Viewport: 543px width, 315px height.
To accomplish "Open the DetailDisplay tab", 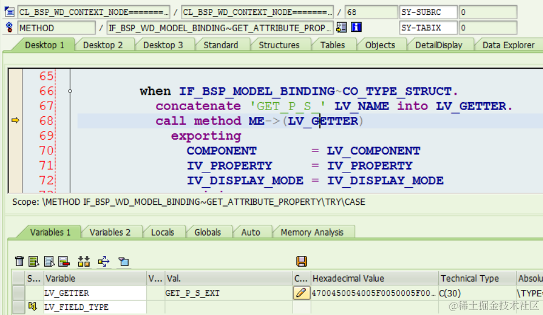I will [x=439, y=45].
